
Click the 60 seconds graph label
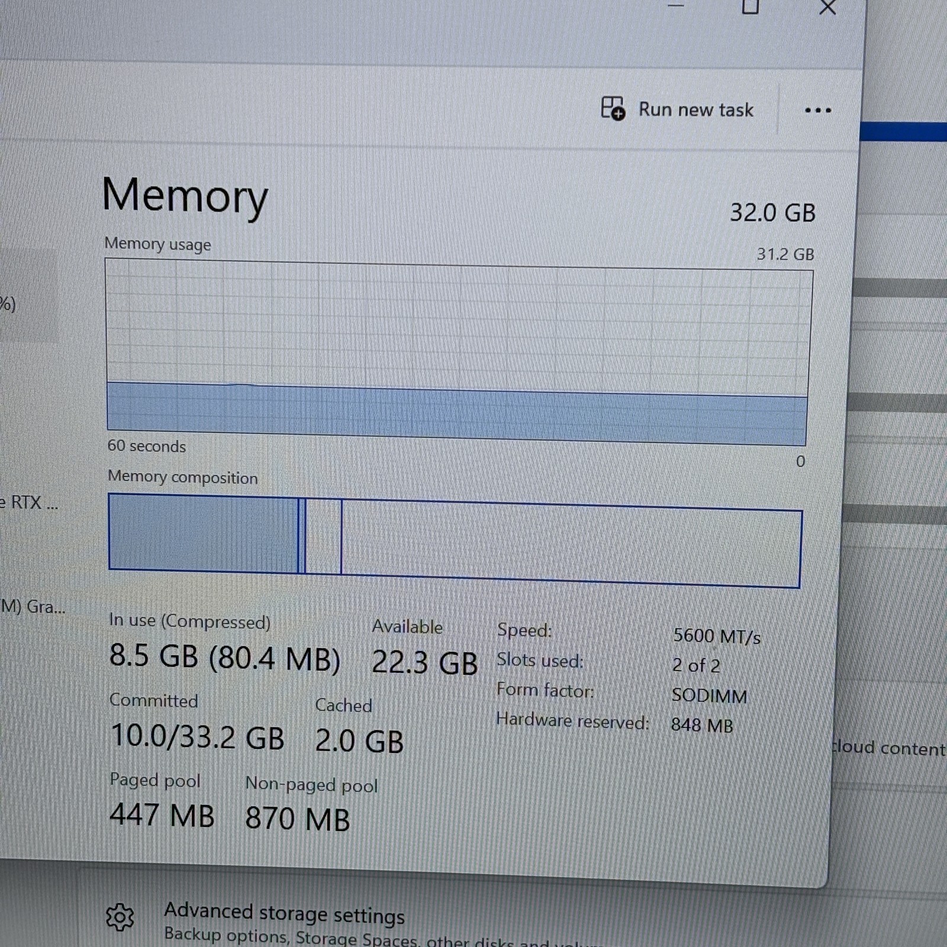tap(147, 446)
